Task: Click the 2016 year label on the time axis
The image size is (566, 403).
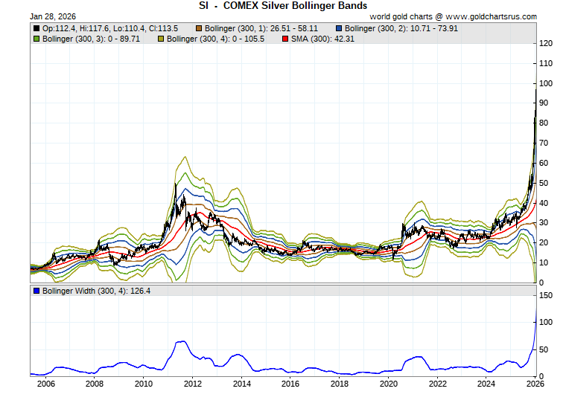Action: coord(290,384)
